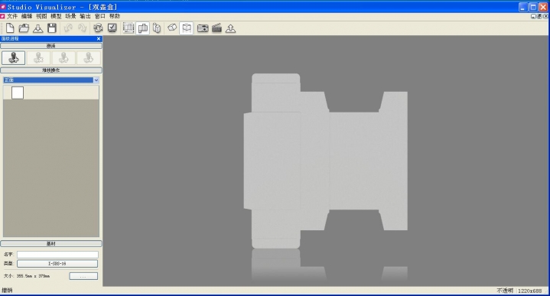This screenshot has width=550, height=296.
Task: Collapse the 堆材操作 section header bar
Action: pyautogui.click(x=51, y=70)
